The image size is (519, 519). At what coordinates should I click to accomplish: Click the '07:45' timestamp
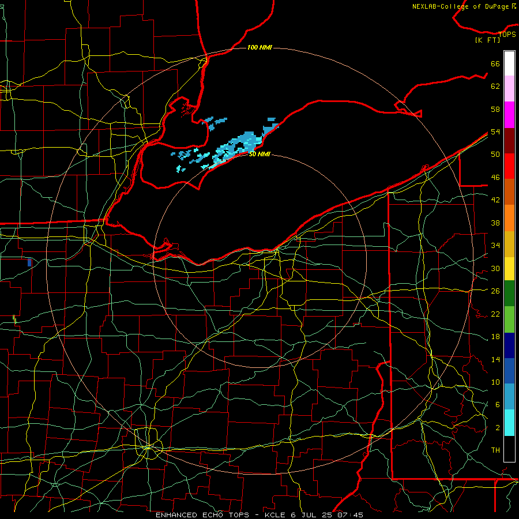(351, 515)
